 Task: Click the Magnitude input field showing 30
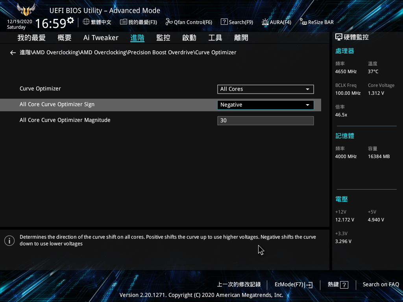(266, 121)
